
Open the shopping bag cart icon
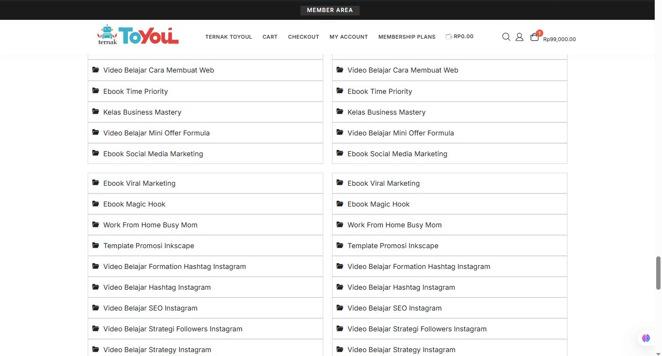coord(534,37)
